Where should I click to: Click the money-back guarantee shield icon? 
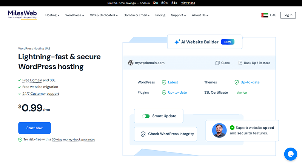[x=20, y=139]
